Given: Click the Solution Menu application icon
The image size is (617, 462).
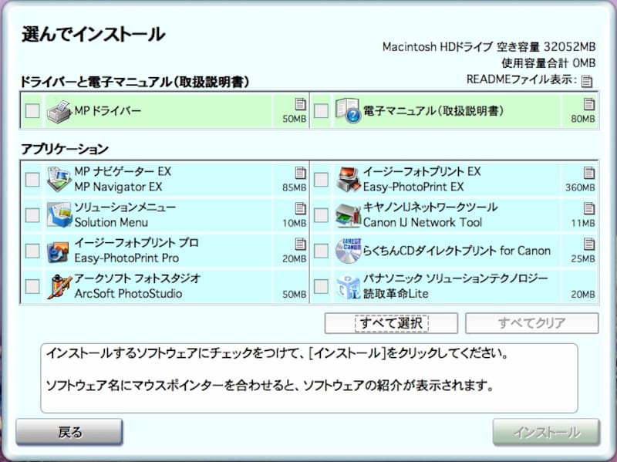Looking at the screenshot, I should (x=56, y=214).
